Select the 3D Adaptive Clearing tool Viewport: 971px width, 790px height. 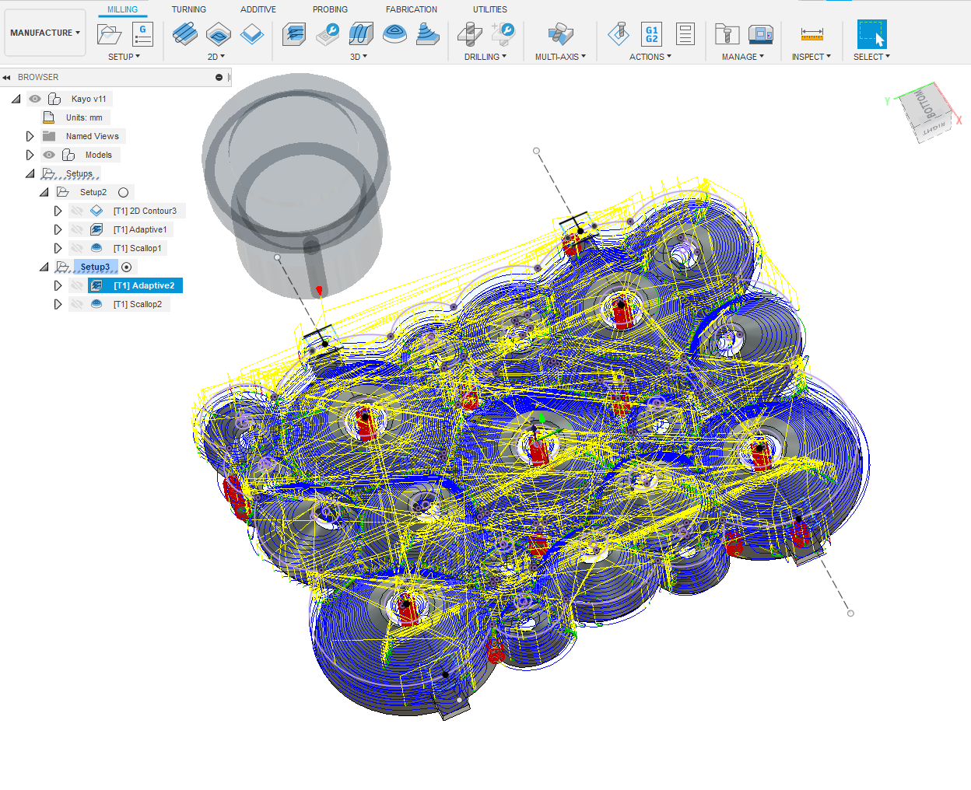pyautogui.click(x=293, y=34)
